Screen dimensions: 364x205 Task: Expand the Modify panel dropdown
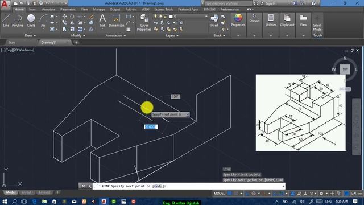(x=78, y=35)
